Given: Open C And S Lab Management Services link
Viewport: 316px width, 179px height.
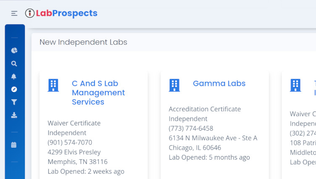Looking at the screenshot, I should 98,92.
